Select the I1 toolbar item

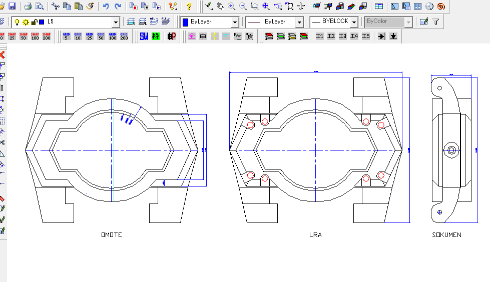pos(319,36)
